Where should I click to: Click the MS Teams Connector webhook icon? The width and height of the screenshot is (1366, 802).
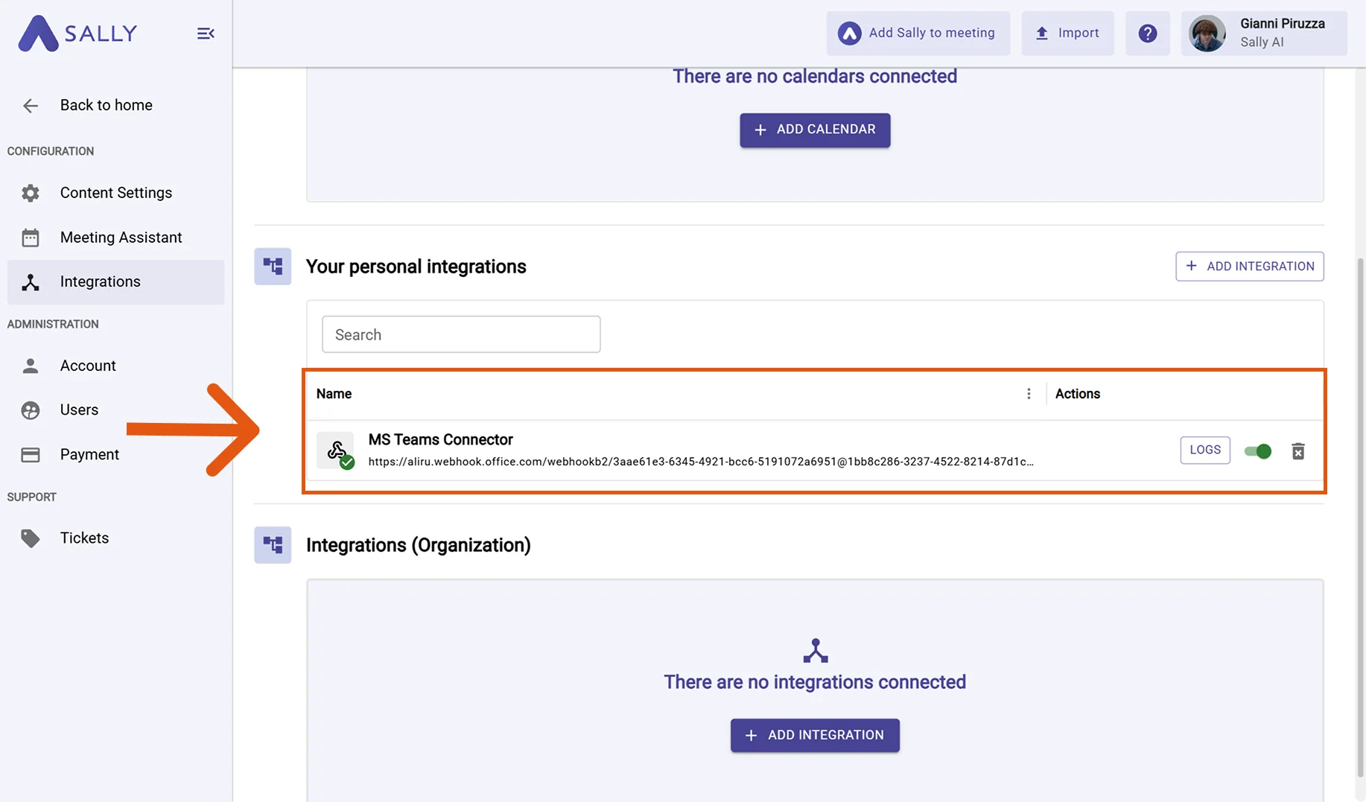click(336, 451)
